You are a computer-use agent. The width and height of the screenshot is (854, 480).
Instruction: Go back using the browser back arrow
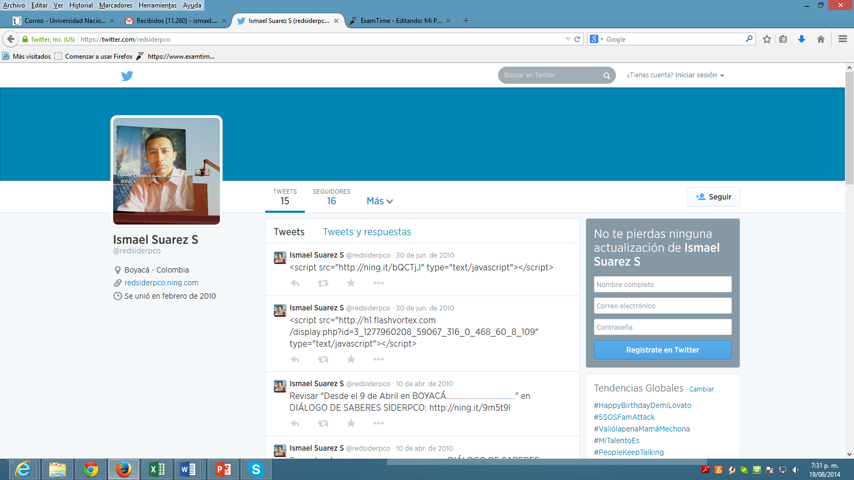point(11,39)
